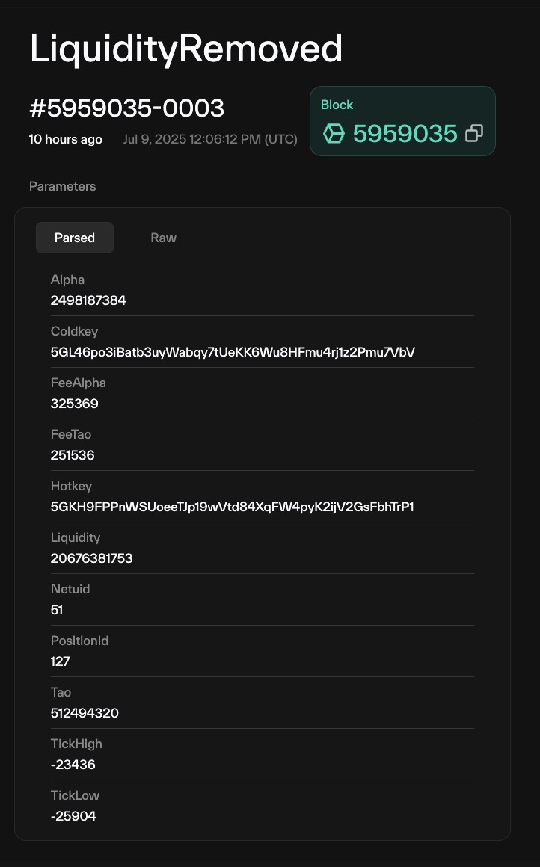Select the Tao value 512494320
The image size is (540, 867).
click(85, 713)
